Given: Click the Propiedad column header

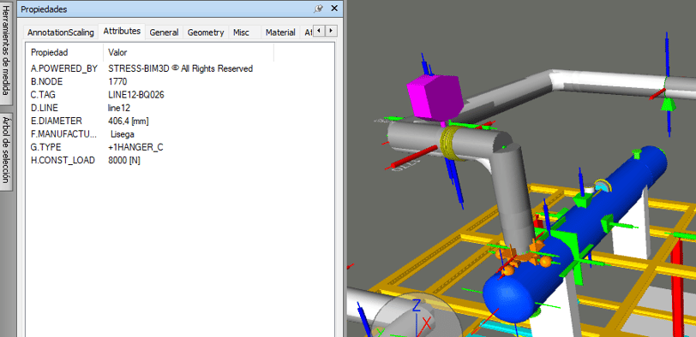Looking at the screenshot, I should tap(64, 53).
